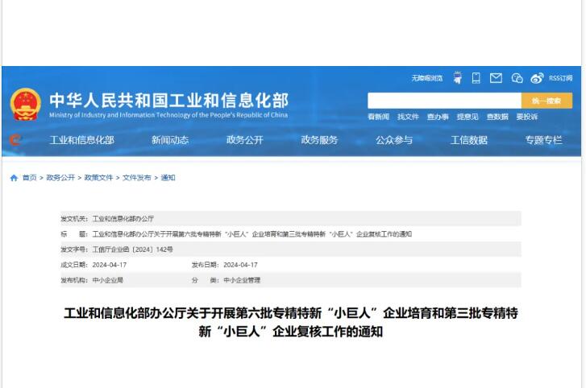Expand 公众参与 navigation item

pos(393,140)
